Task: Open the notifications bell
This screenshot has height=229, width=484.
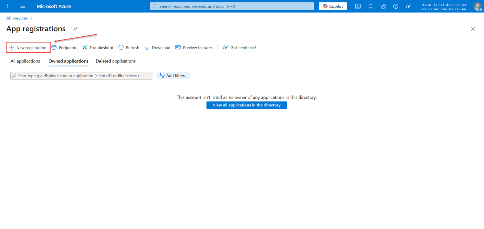Action: [371, 6]
